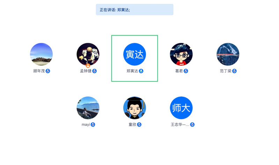Select 孟钟捷's avatar photo
The height and width of the screenshot is (165, 279).
pyautogui.click(x=88, y=54)
